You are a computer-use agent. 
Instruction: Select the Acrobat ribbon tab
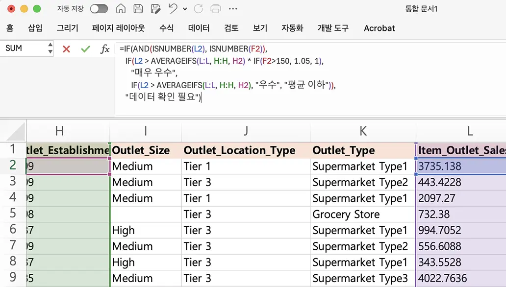(379, 28)
